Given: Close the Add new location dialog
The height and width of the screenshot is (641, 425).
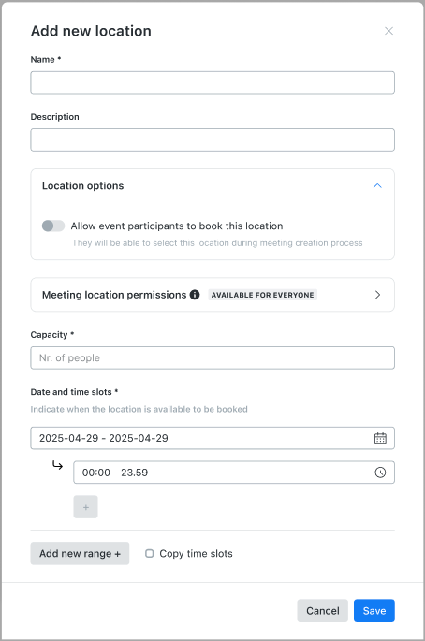Looking at the screenshot, I should (x=388, y=31).
